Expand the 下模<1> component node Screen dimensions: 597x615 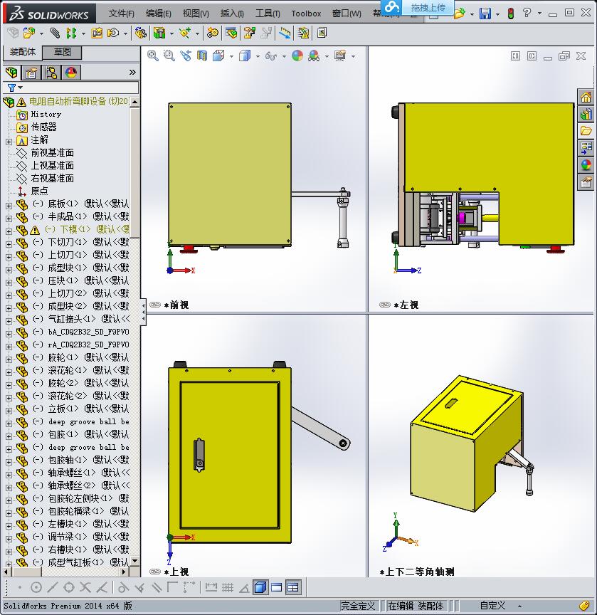(9, 231)
